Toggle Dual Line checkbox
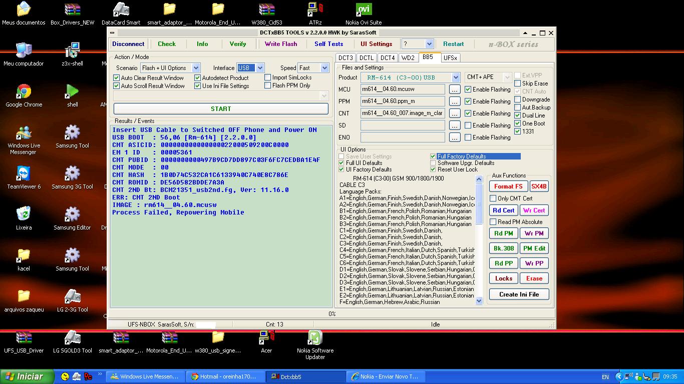The image size is (684, 384). 518,115
